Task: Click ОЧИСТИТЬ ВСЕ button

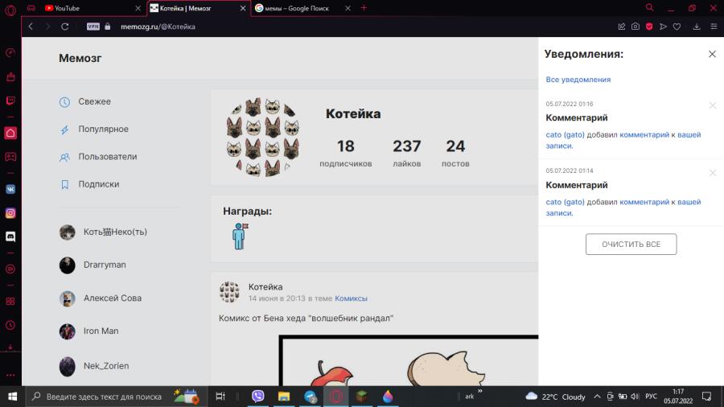Action: point(631,244)
